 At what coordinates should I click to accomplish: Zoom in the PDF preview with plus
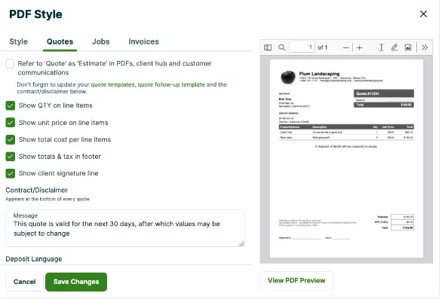coord(359,47)
